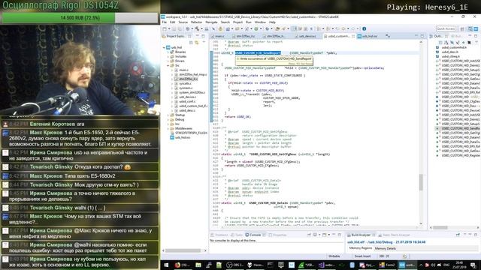Maximize the editor area
481x270 pixels.
pos(422,36)
